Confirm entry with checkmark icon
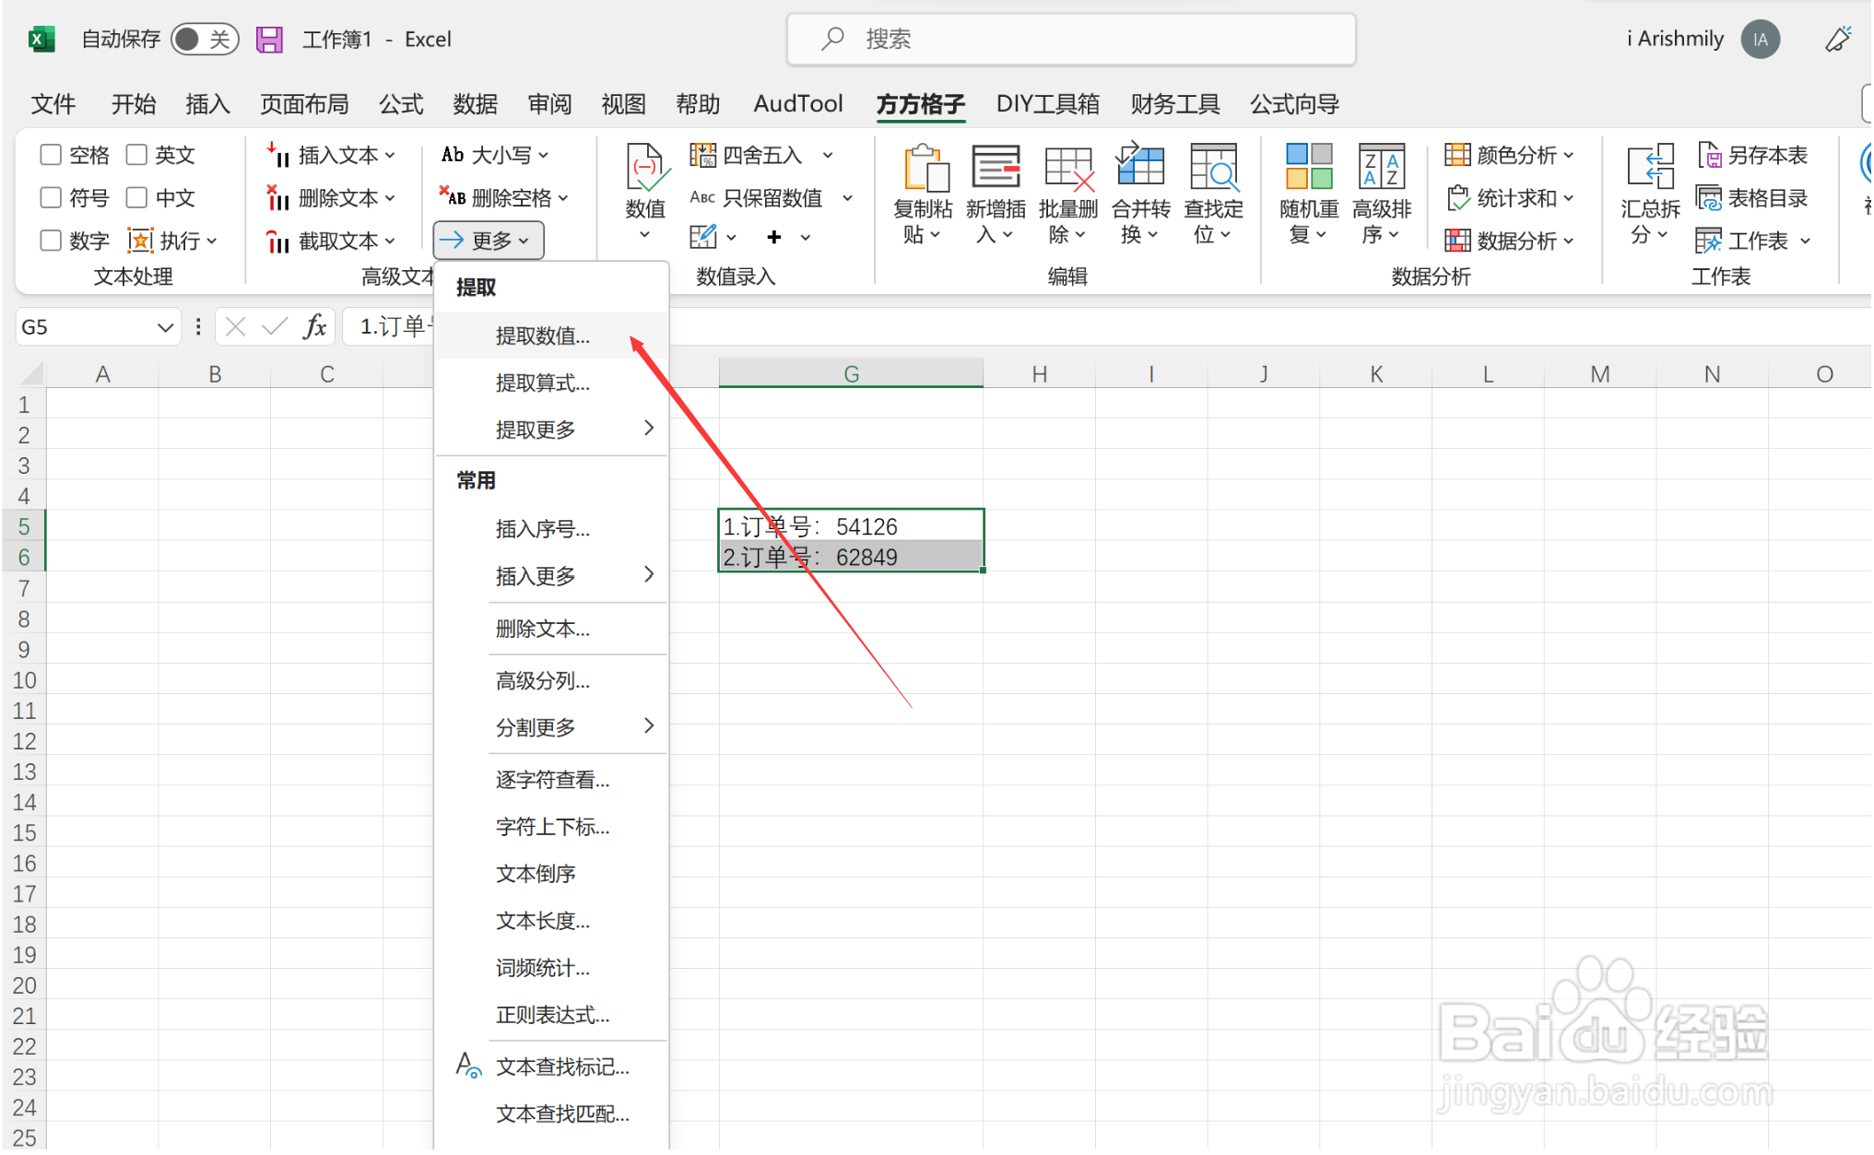Screen dimensions: 1874x1155 point(275,326)
